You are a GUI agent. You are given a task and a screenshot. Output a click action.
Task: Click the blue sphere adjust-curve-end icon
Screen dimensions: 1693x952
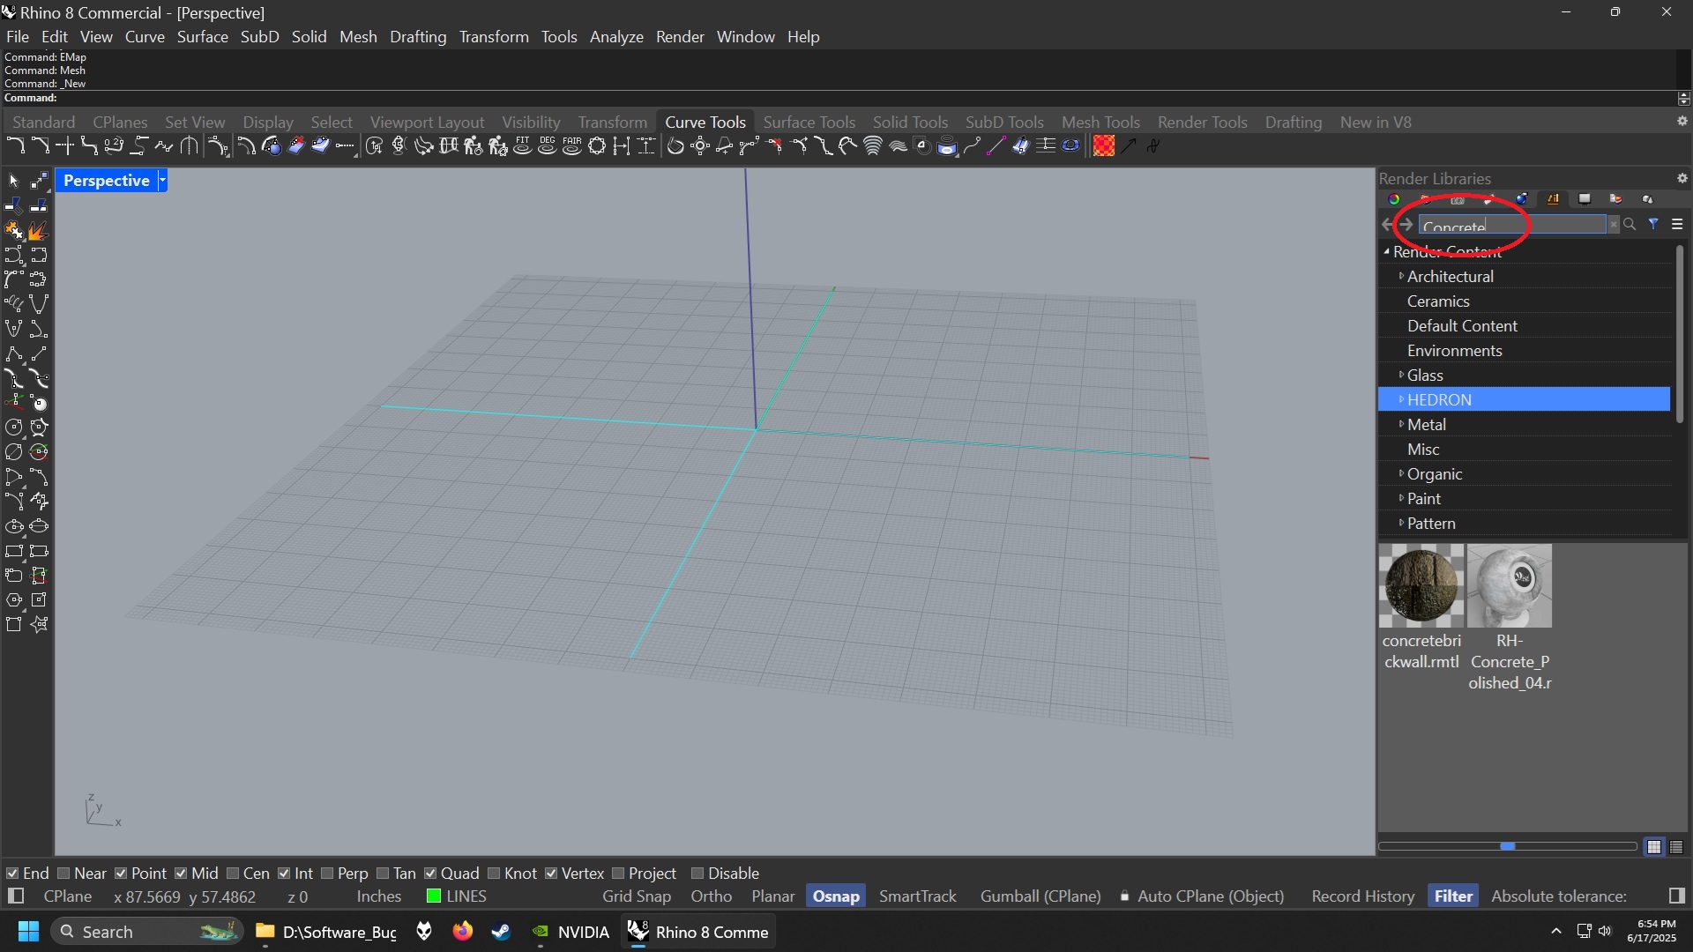click(271, 145)
